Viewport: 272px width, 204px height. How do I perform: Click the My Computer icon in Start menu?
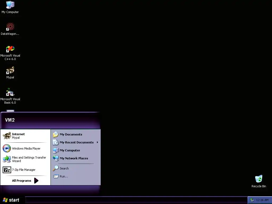coord(56,150)
